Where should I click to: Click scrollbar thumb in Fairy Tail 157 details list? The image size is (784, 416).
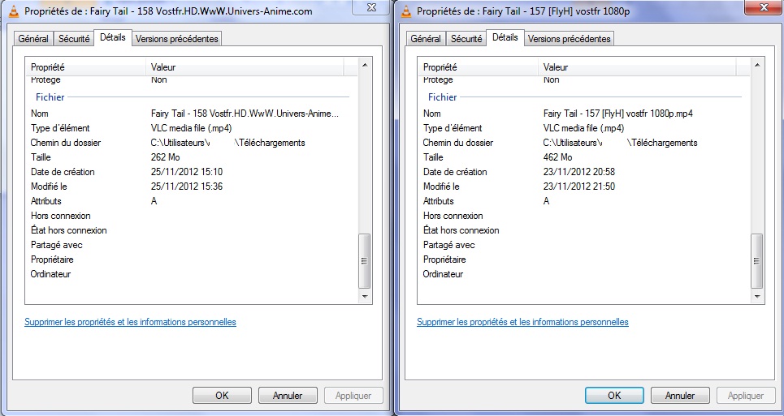point(757,260)
